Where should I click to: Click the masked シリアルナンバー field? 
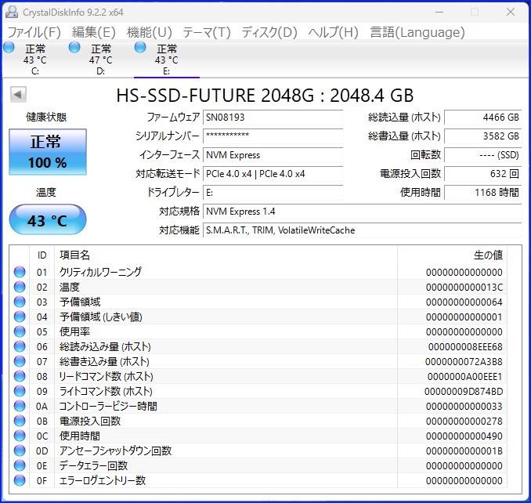click(x=273, y=136)
